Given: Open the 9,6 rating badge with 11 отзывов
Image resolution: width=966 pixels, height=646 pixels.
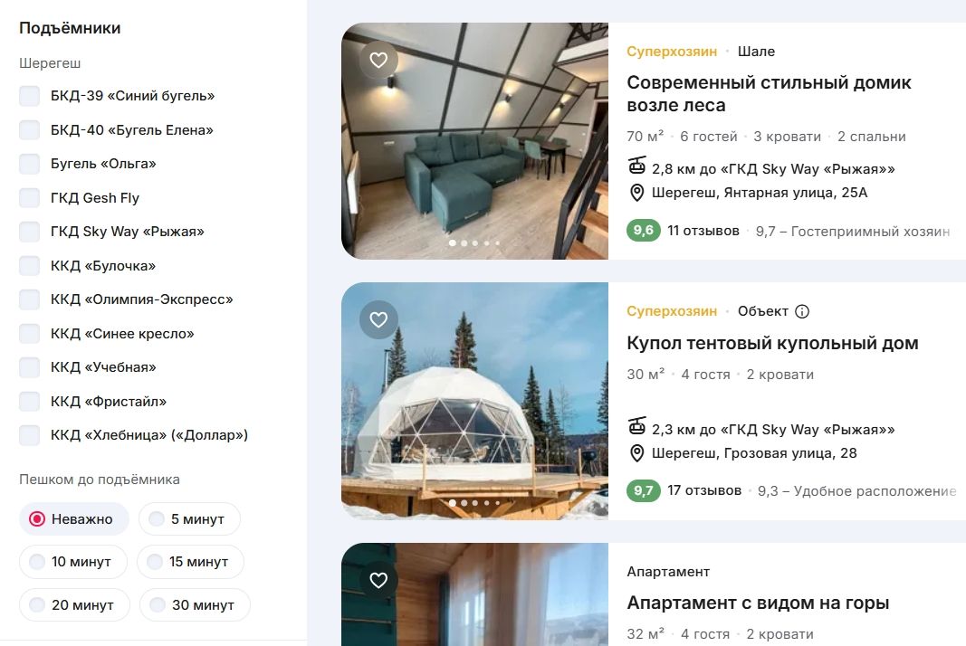Looking at the screenshot, I should pos(643,231).
